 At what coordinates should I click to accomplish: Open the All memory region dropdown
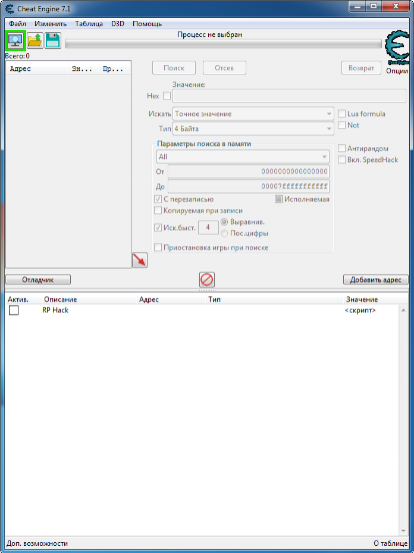point(243,157)
